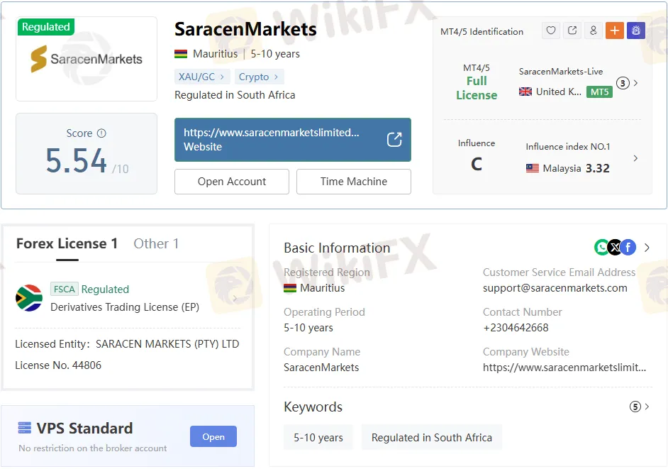Screen dimensions: 668x469
Task: Visit the saracenmarketslimited Website button
Action: click(x=293, y=140)
